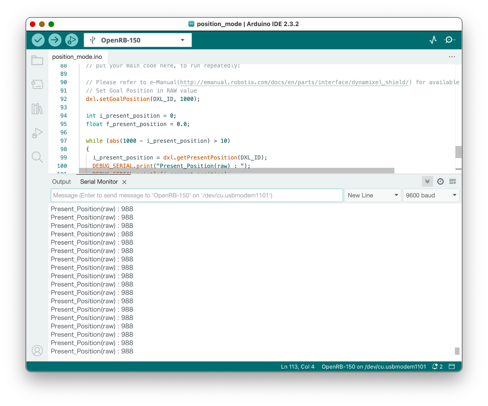Viewport: 488px width, 406px height.
Task: Click the window title position_mode | Arduino IDE
Action: tap(248, 24)
